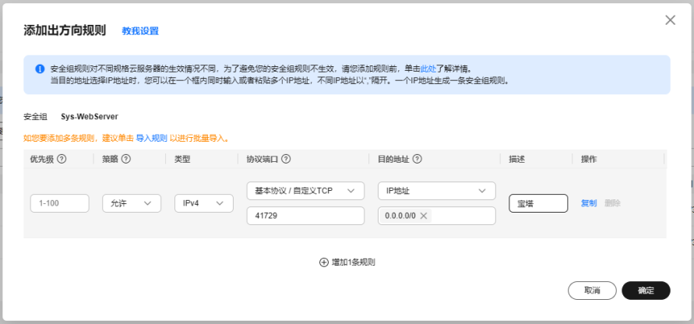This screenshot has width=694, height=324.
Task: Click the 取消 button
Action: 592,291
